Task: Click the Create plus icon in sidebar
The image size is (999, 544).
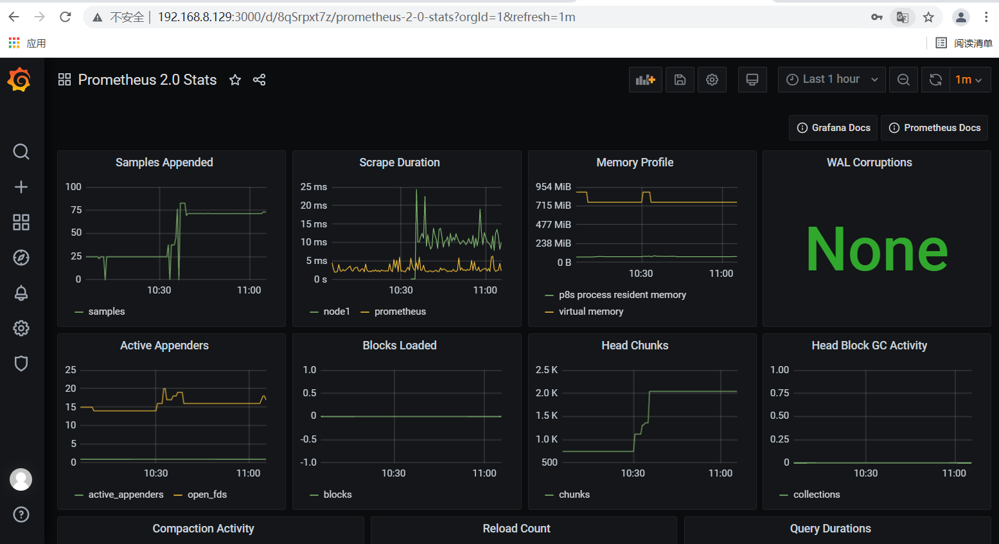Action: [21, 187]
